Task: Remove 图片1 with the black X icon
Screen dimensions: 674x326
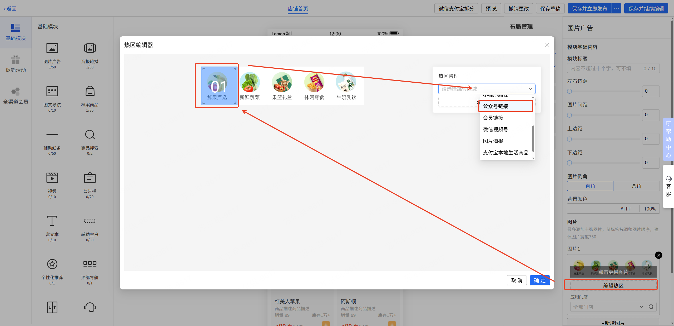Action: [658, 255]
